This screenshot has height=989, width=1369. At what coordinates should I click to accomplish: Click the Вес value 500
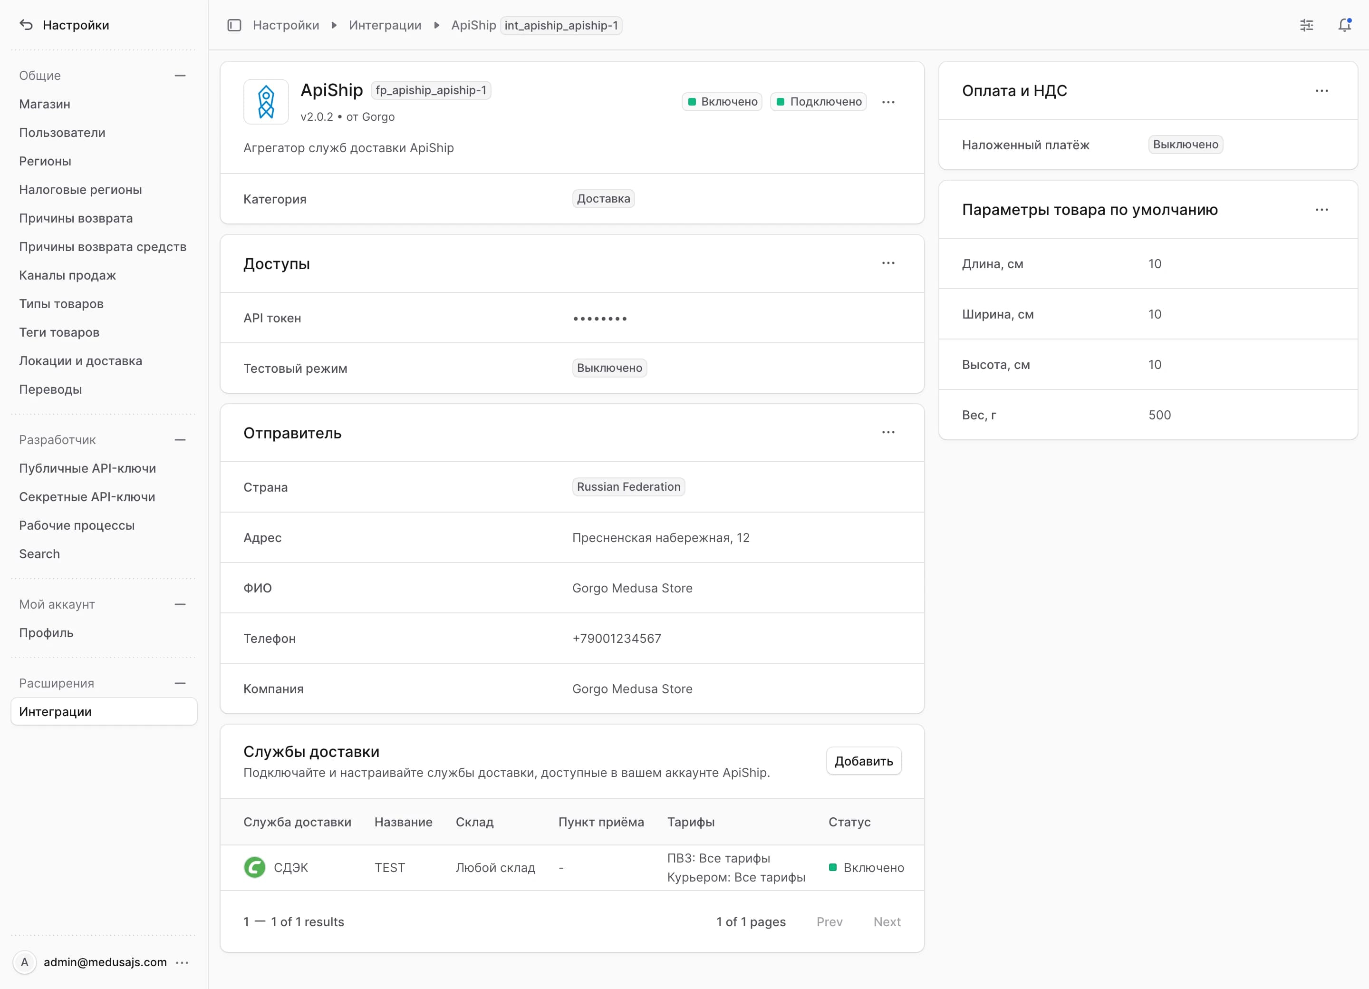pyautogui.click(x=1159, y=415)
